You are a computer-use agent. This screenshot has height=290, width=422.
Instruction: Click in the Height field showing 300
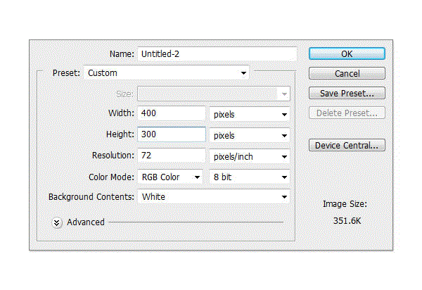point(172,134)
